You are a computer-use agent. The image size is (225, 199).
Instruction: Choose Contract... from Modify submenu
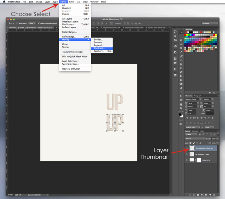(99, 48)
